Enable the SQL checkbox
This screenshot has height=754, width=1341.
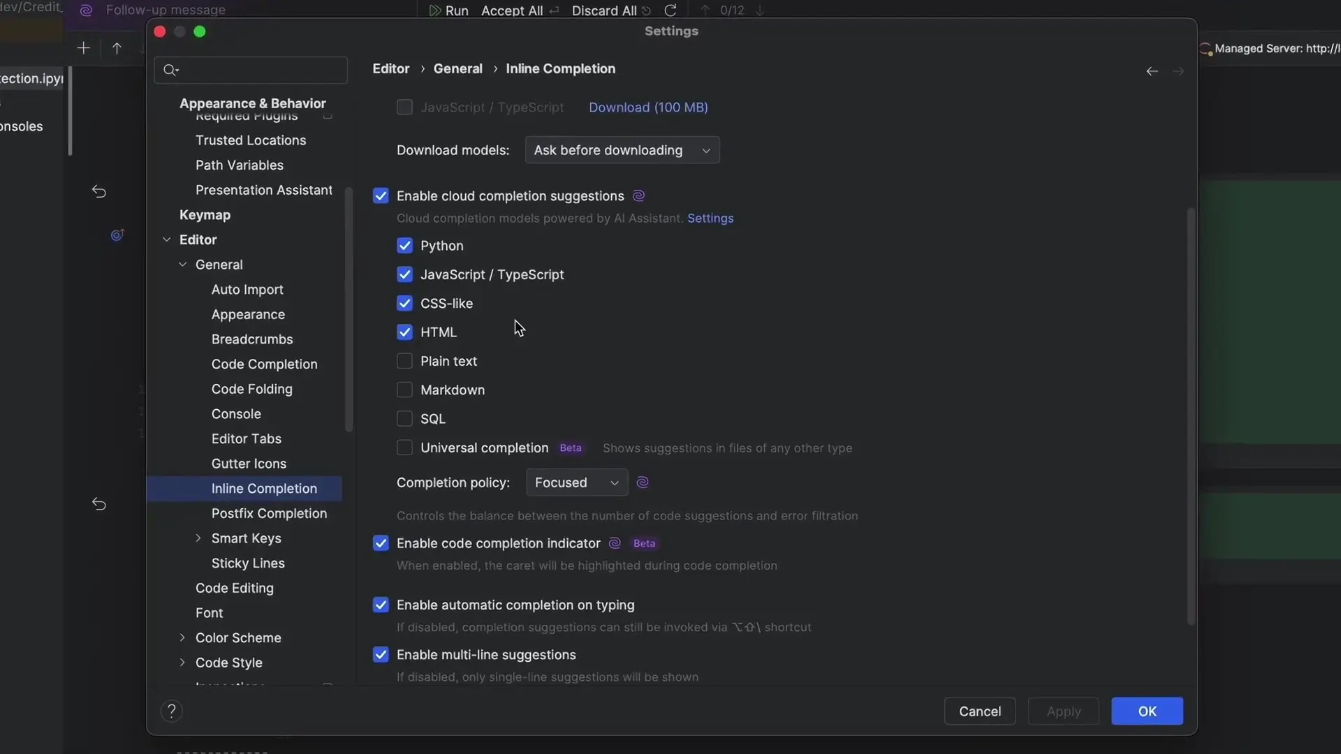point(404,419)
